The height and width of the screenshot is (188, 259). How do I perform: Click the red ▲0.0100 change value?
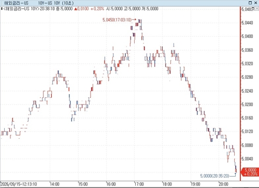click(81, 9)
